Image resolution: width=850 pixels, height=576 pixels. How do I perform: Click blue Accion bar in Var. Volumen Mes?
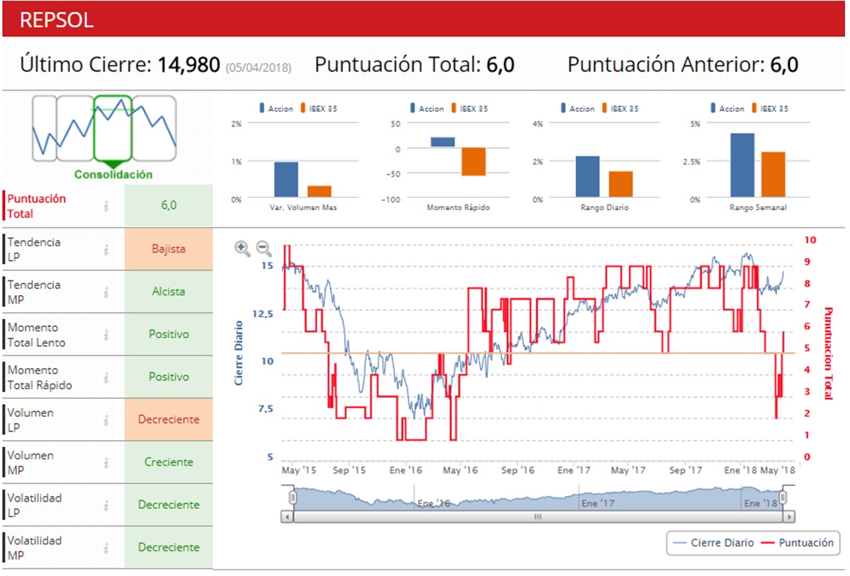click(286, 180)
